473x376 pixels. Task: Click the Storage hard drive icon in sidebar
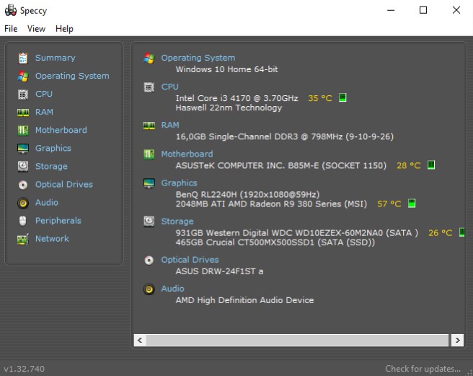pyautogui.click(x=23, y=167)
